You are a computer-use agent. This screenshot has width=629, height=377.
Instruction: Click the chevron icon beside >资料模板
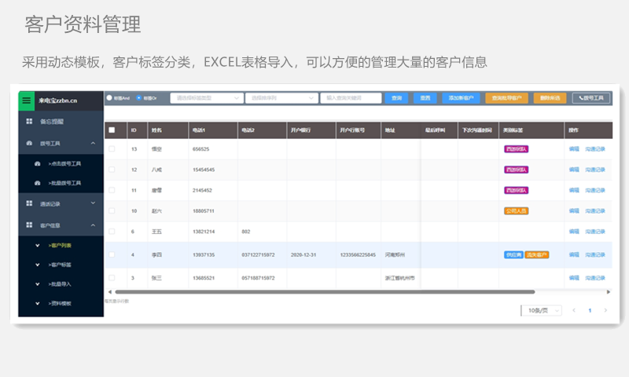37,303
